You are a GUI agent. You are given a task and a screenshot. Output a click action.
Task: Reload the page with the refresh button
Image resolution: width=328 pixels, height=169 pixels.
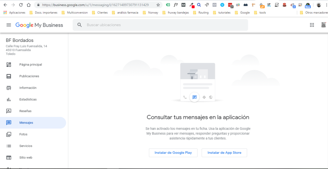click(21, 5)
